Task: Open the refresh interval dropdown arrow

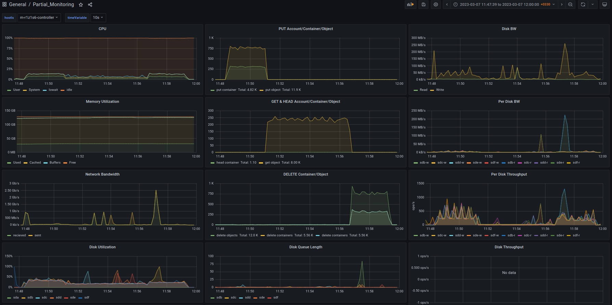Action: 592,4
